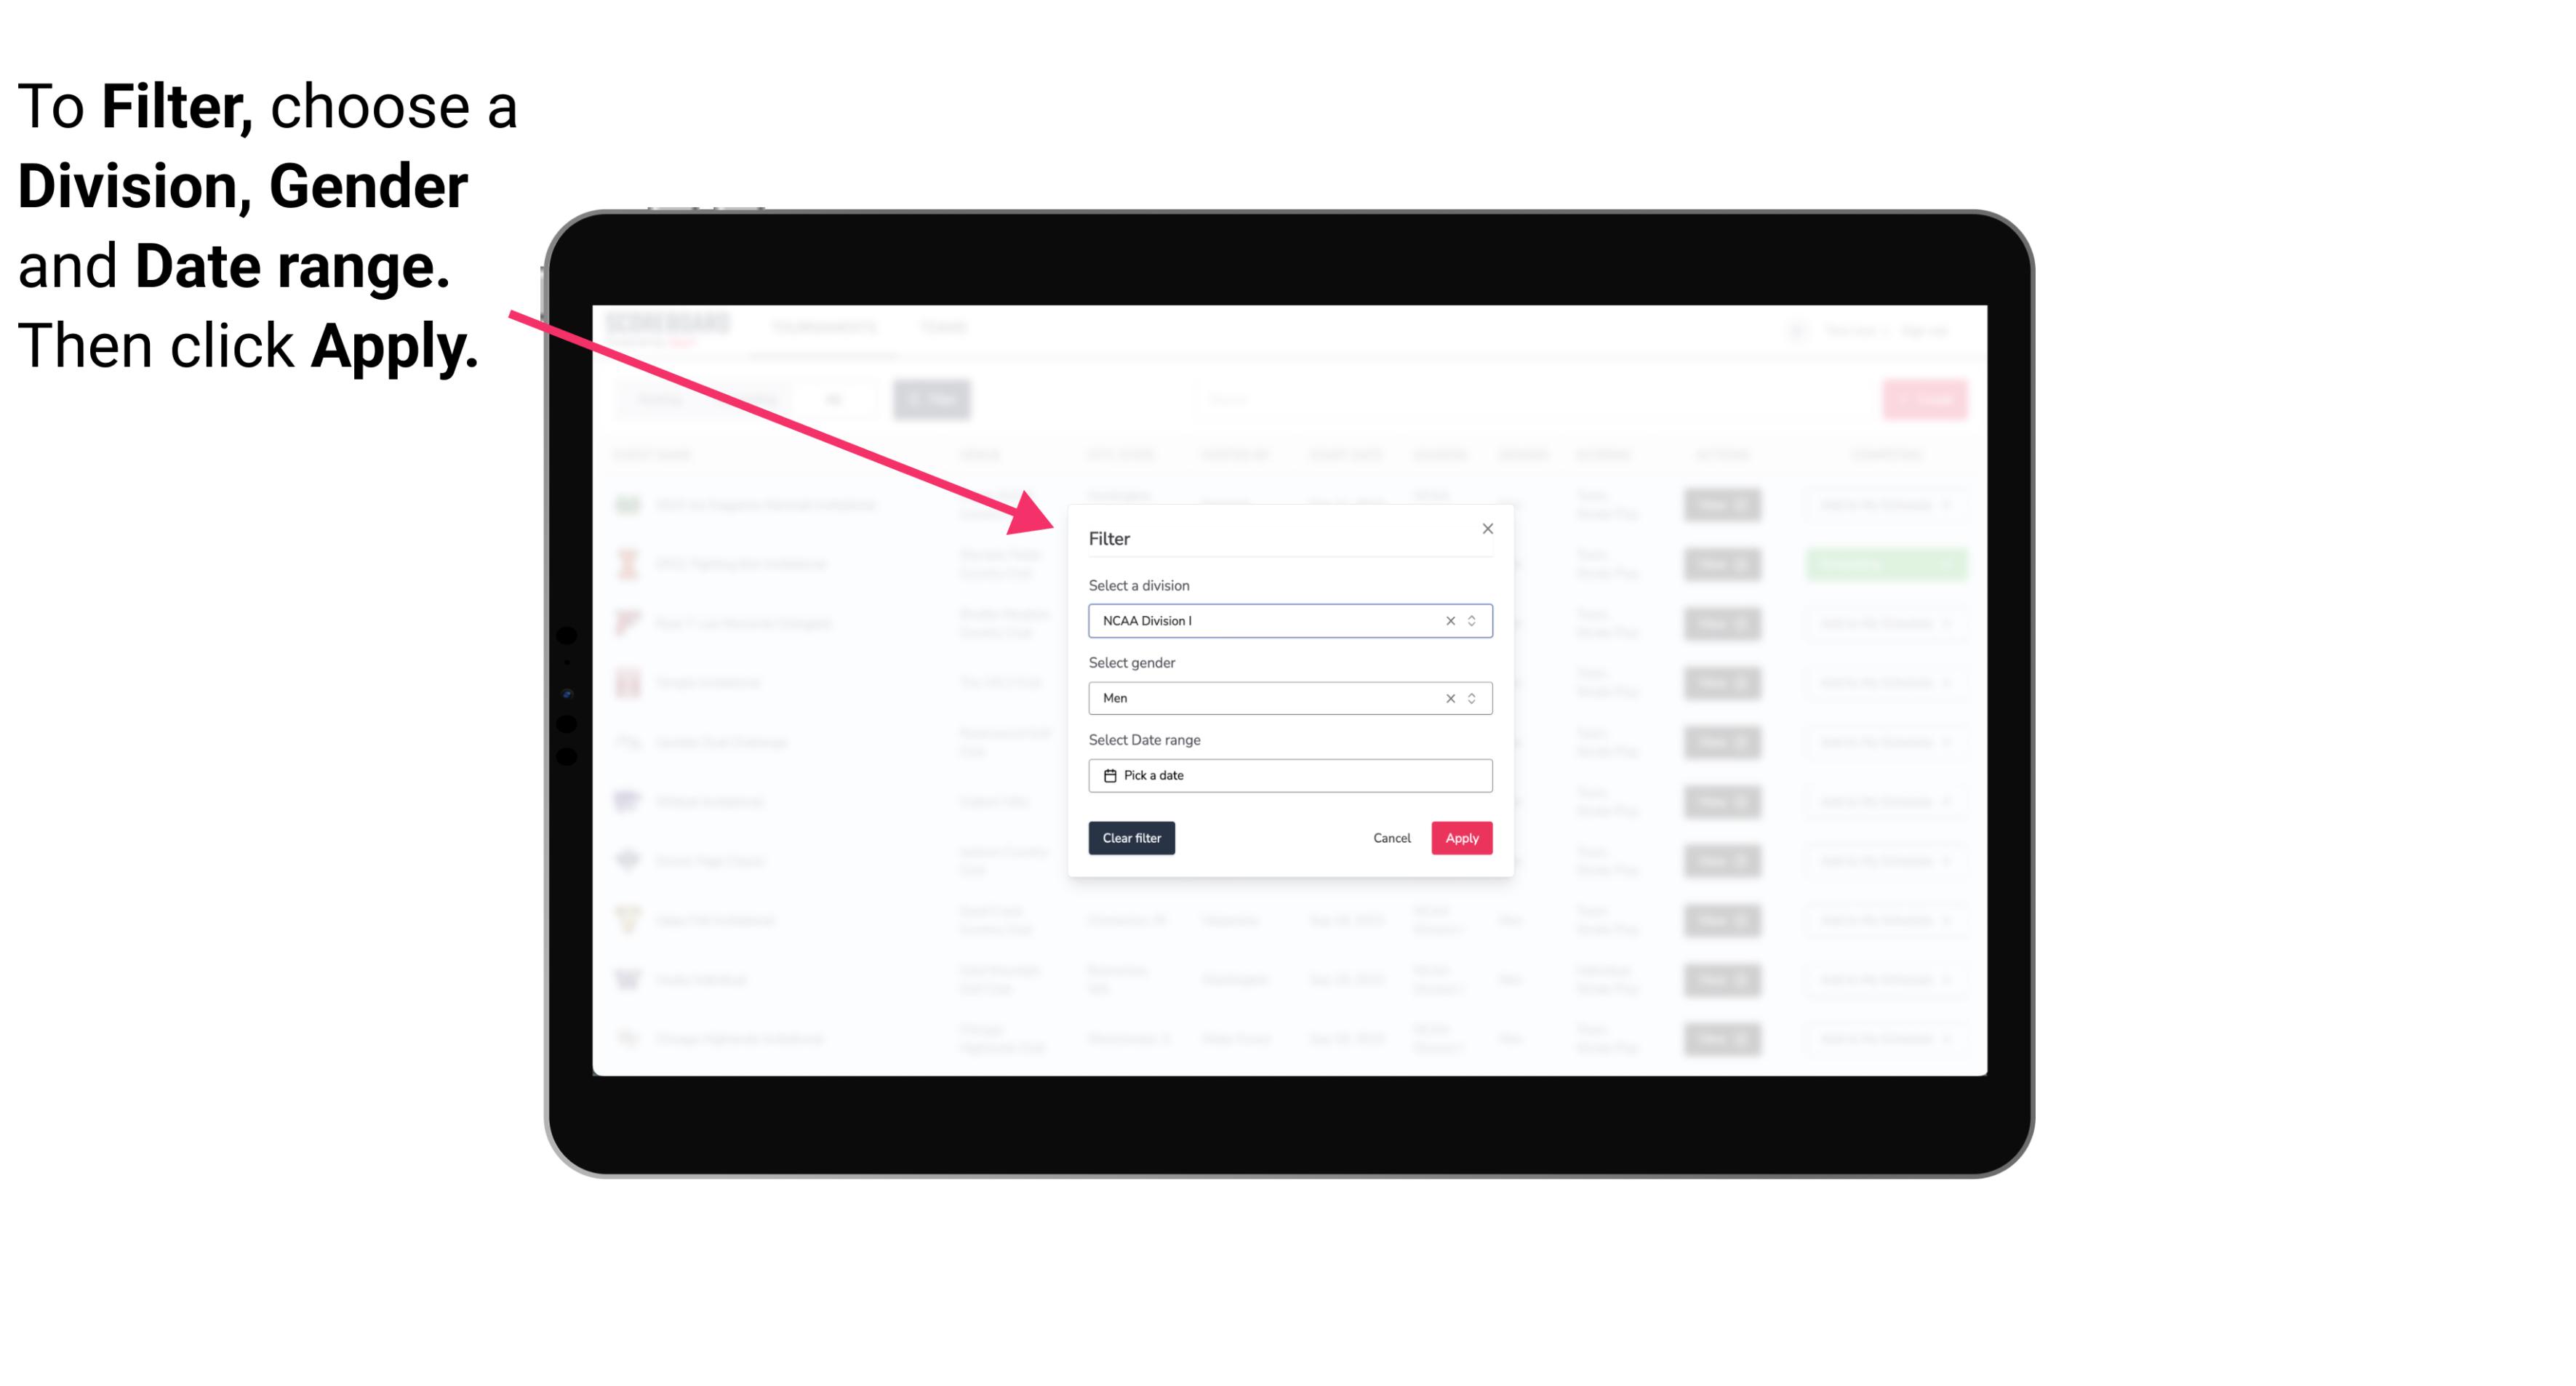Click the Clear filter button

(1132, 838)
